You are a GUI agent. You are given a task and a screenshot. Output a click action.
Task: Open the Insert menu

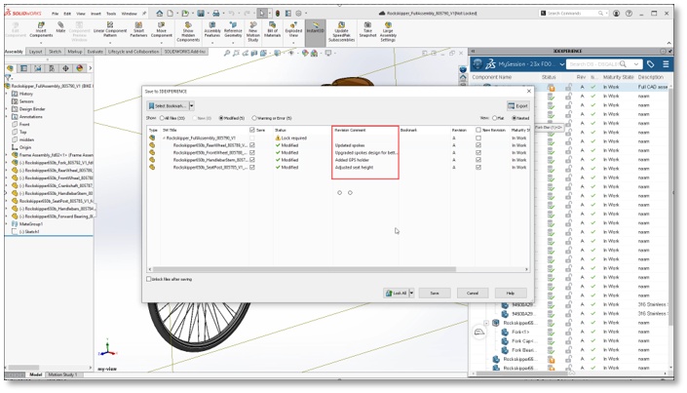tap(95, 14)
